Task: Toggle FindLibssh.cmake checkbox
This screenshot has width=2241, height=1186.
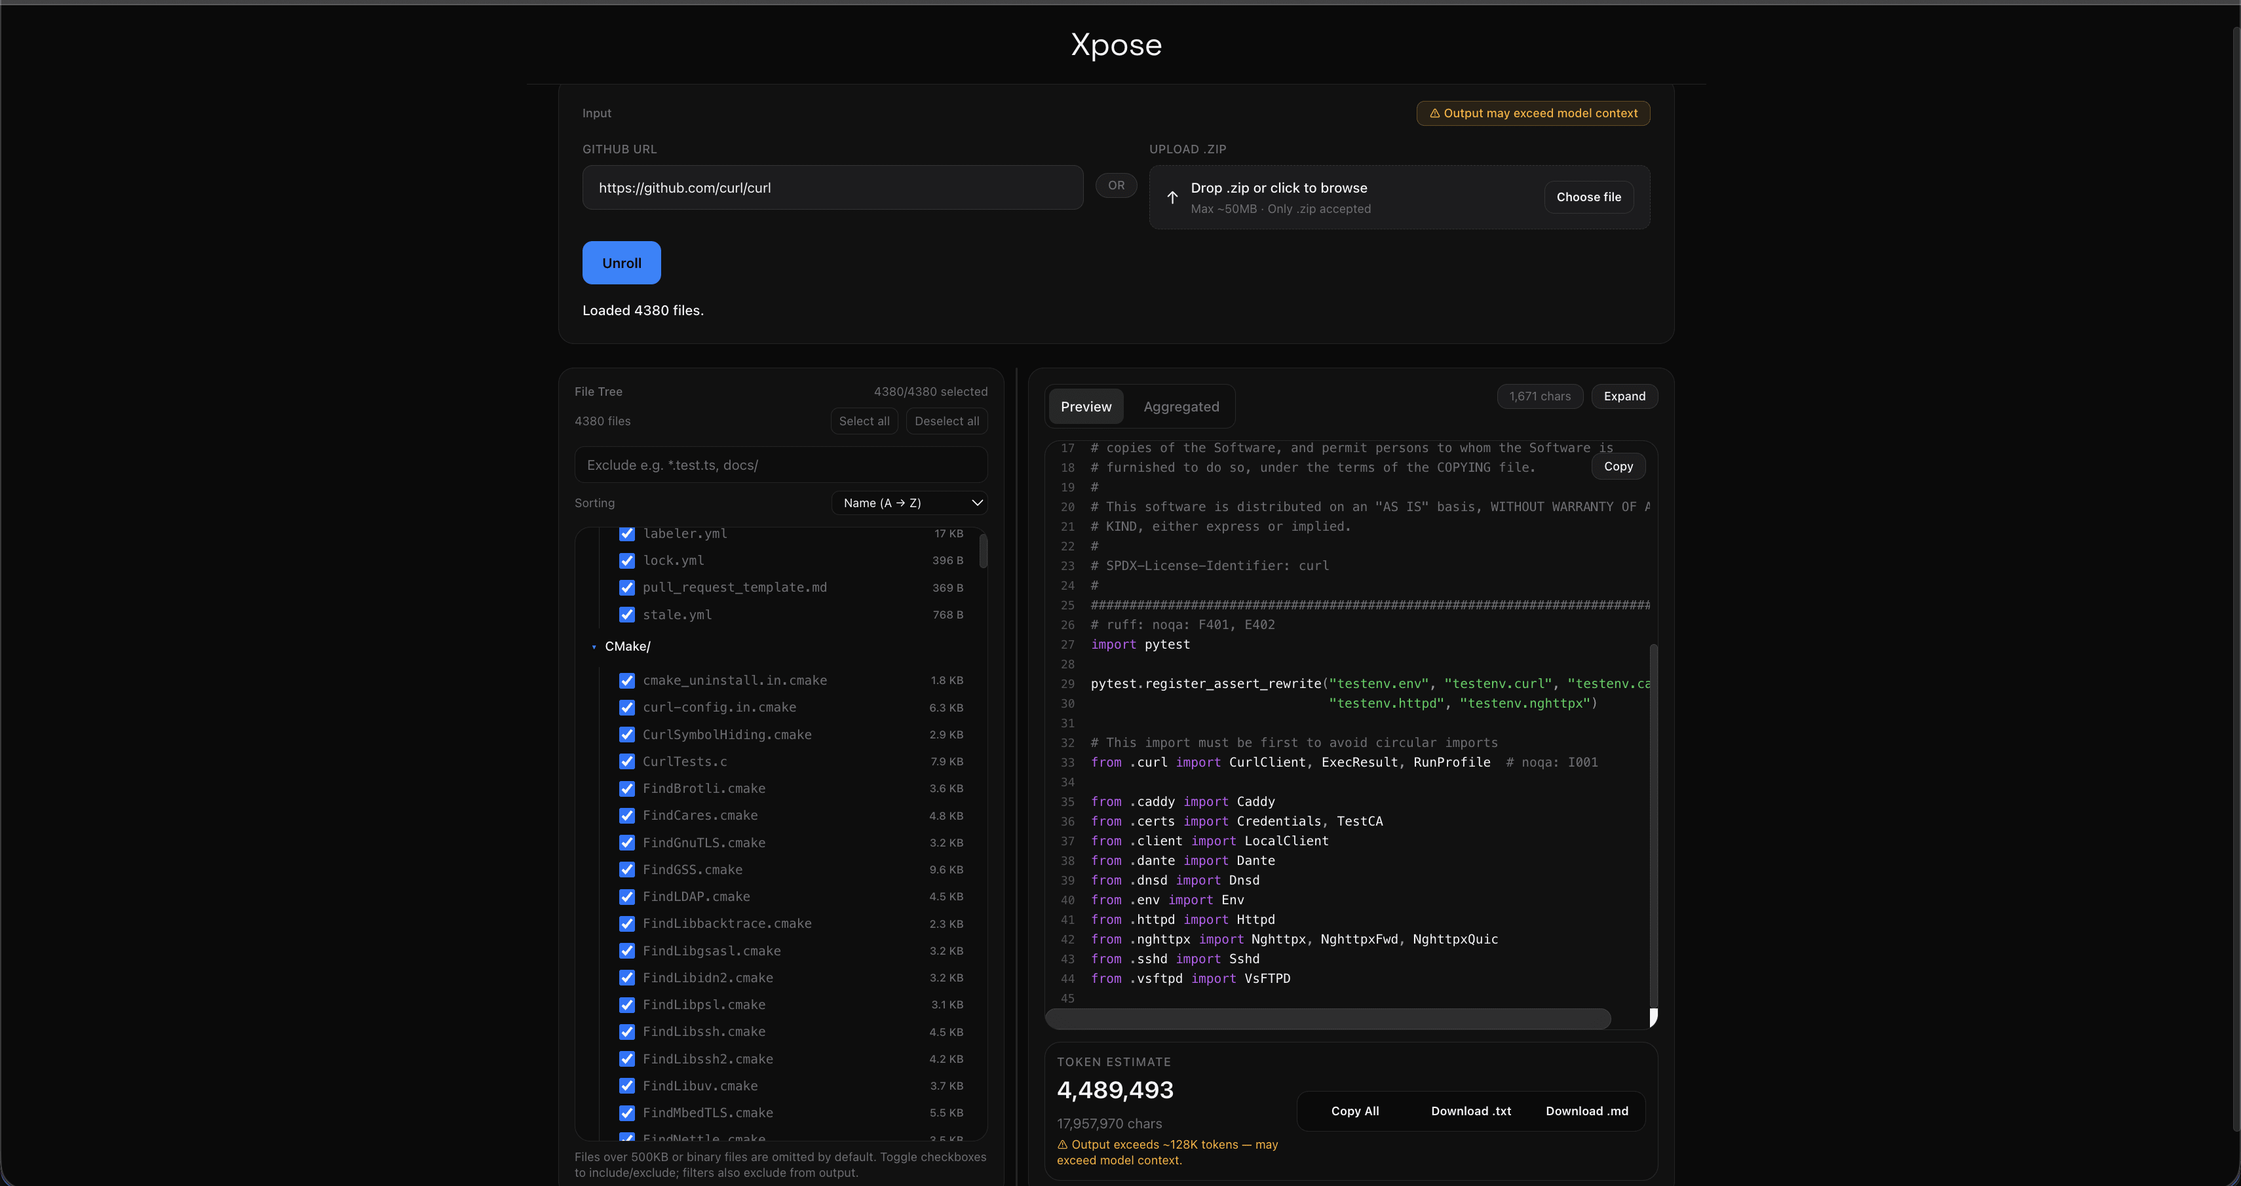Action: point(626,1032)
